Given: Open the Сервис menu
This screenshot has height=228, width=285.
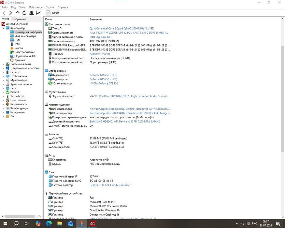Looking at the screenshot, I should 50,7.
